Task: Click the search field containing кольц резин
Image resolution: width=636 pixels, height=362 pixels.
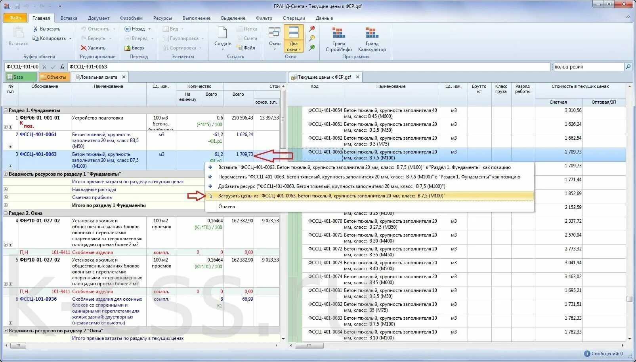Action: (x=588, y=67)
